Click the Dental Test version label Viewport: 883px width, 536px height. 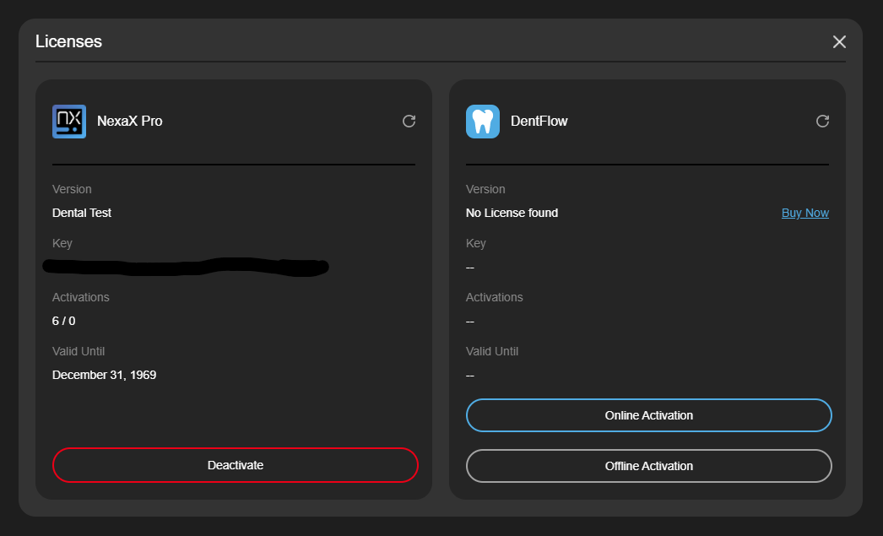(x=82, y=213)
